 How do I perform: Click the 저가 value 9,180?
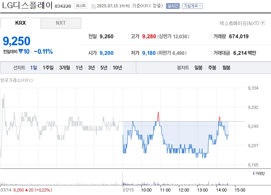click(x=149, y=53)
